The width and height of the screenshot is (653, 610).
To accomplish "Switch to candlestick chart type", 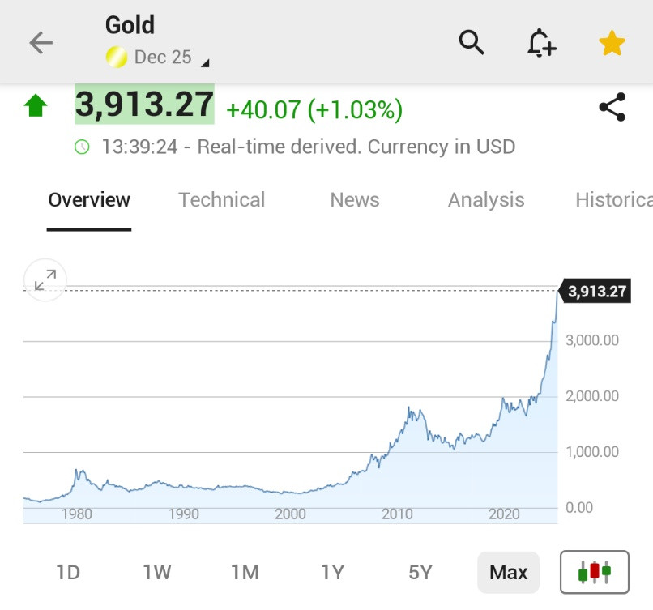I will (595, 572).
